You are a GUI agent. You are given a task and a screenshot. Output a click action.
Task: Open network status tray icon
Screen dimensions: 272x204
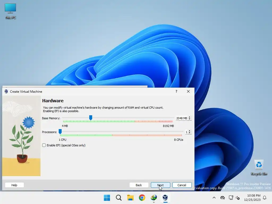pos(231,198)
